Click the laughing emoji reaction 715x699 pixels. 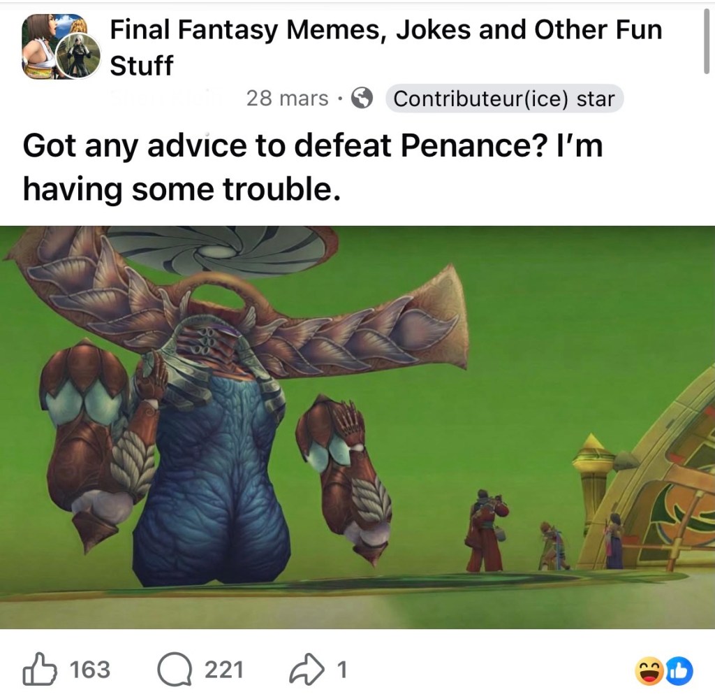click(x=649, y=671)
